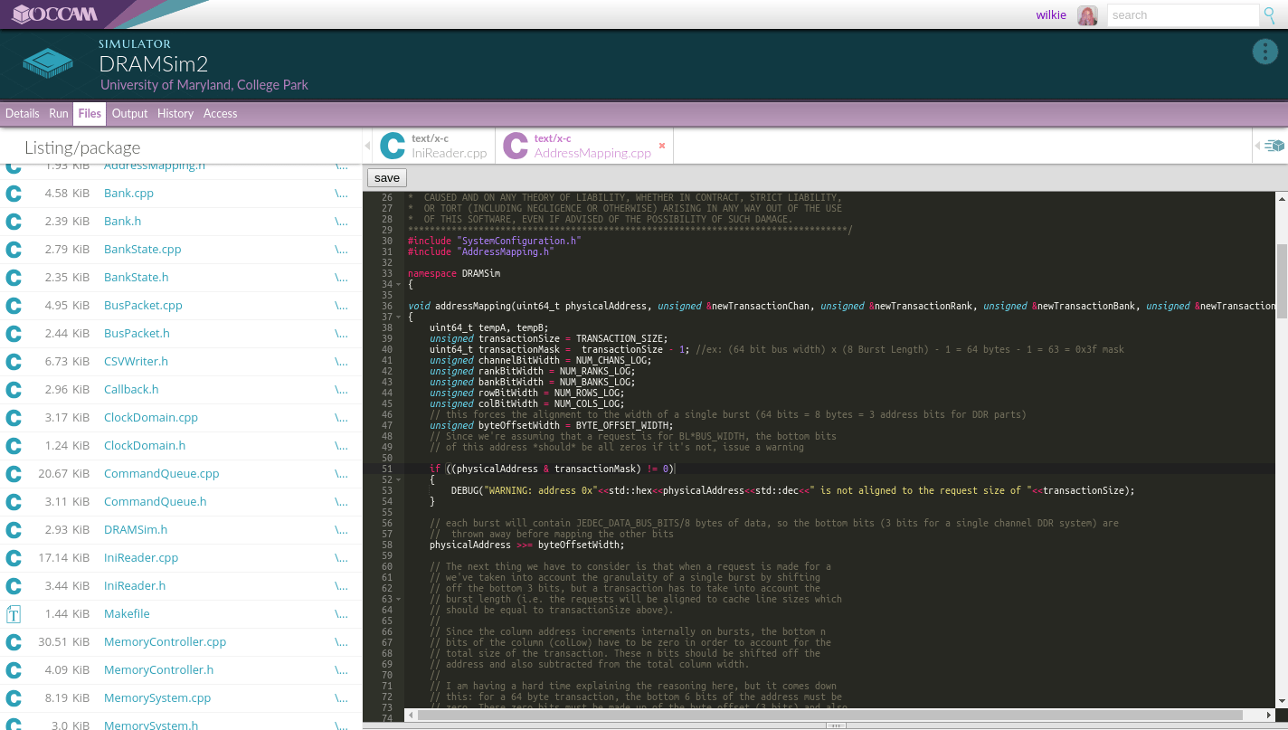Click the magnifier search icon
This screenshot has width=1288, height=730.
tap(1270, 14)
